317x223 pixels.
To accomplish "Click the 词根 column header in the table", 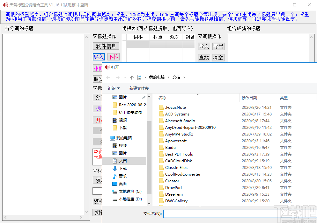I will 138,37.
